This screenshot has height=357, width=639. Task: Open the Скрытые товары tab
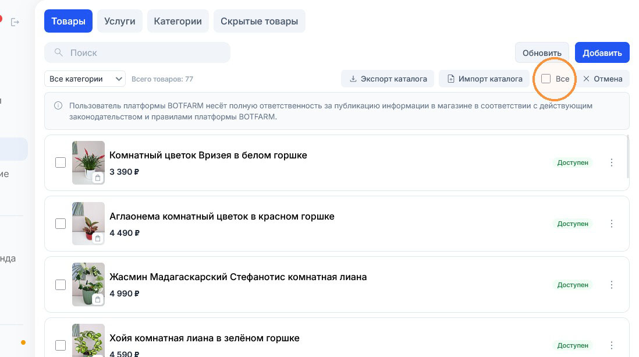point(259,21)
